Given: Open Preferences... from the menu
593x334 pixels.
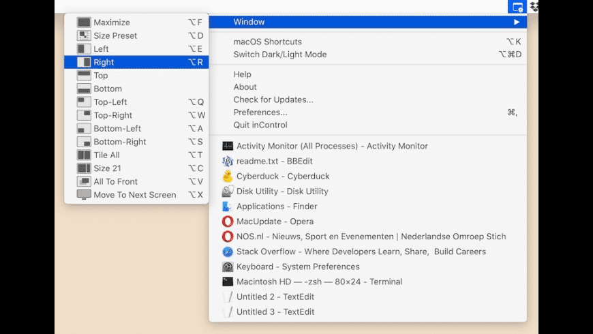Looking at the screenshot, I should [x=260, y=112].
